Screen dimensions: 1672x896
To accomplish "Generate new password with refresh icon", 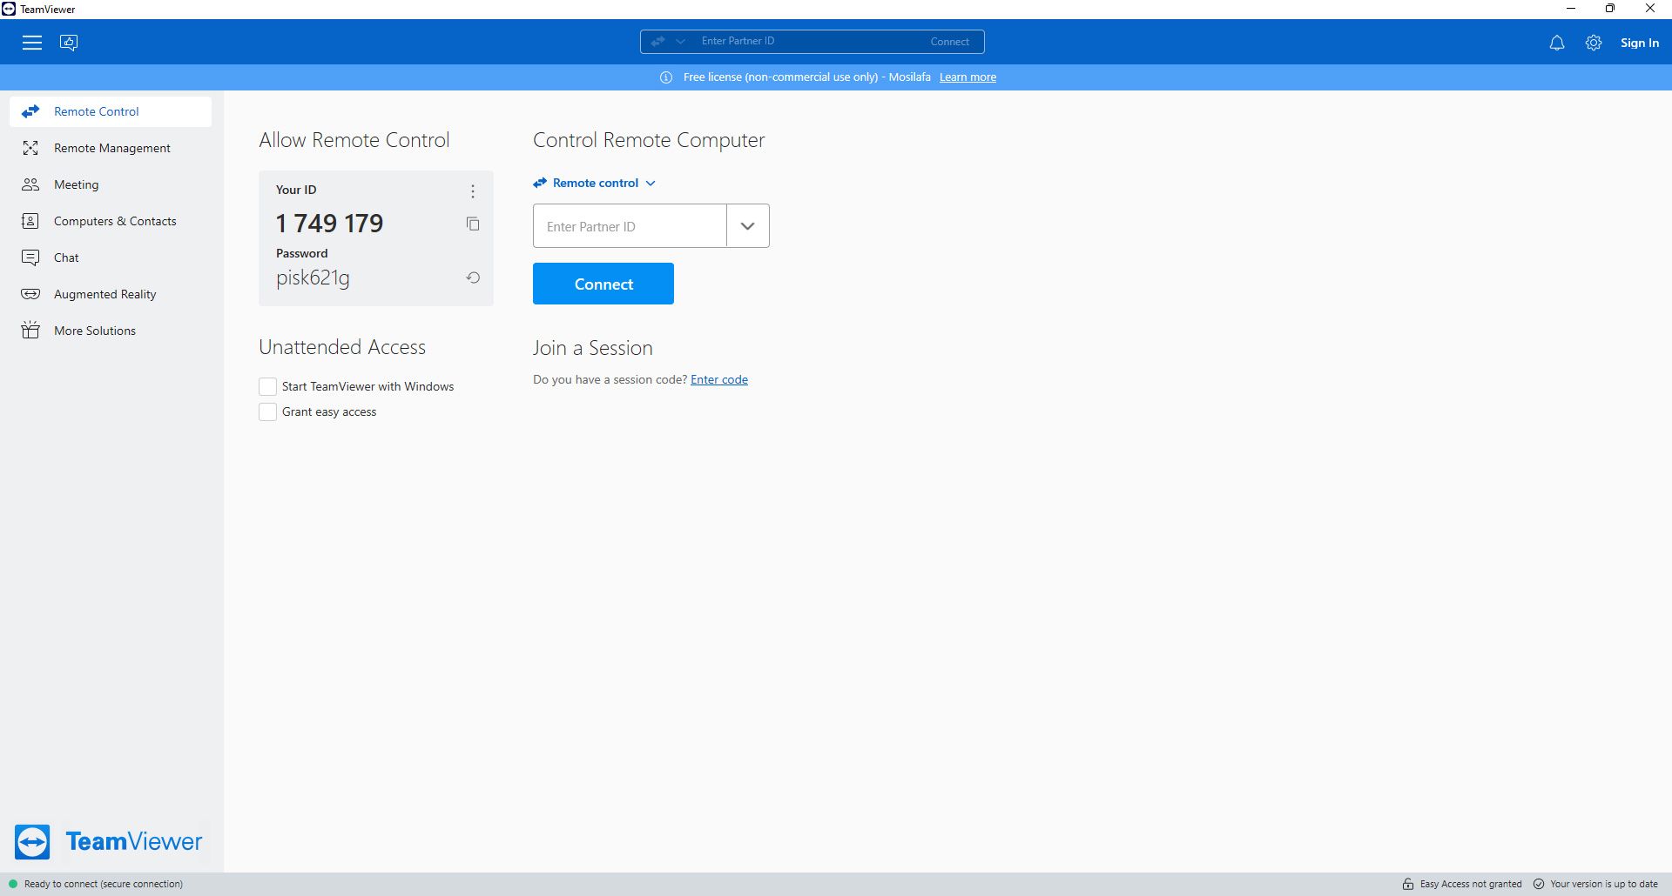I will coord(473,277).
